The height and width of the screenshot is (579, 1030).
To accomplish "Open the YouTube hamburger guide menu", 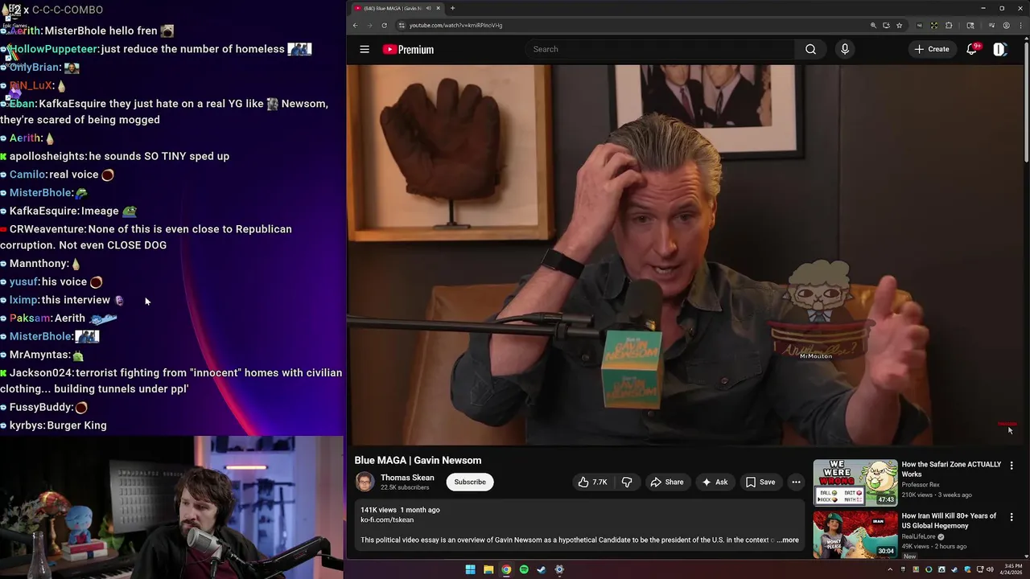I will (365, 49).
